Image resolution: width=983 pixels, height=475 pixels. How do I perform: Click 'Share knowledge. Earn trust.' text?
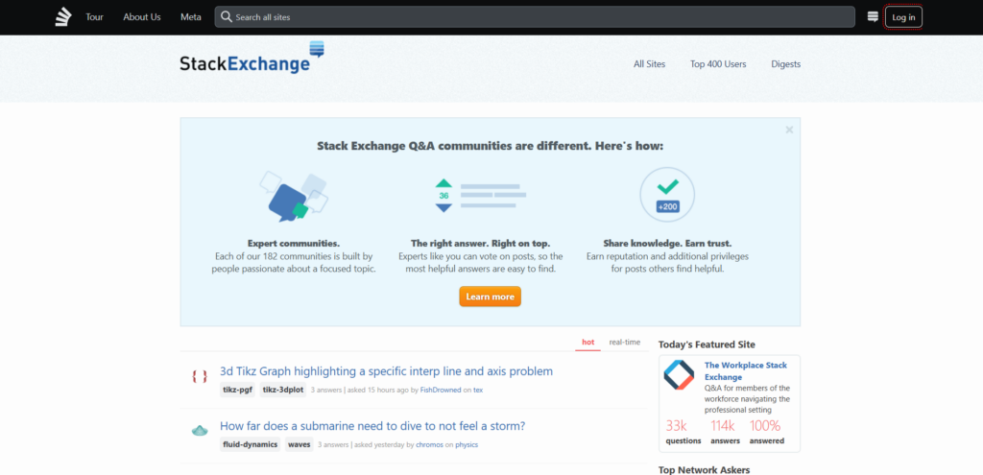tap(667, 243)
